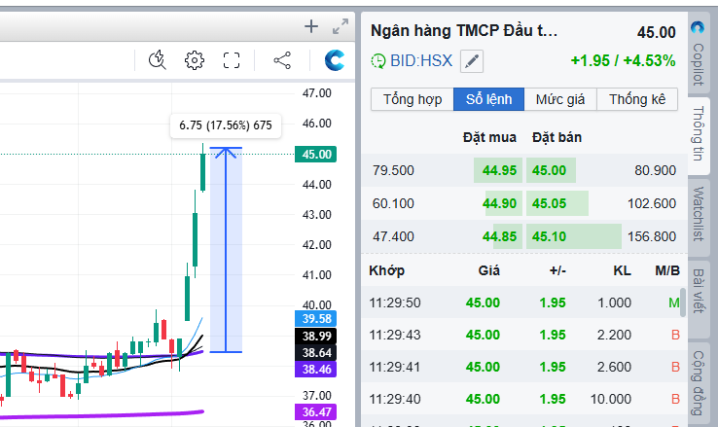
Task: Click the 38.99 black indicator price label
Action: click(315, 336)
